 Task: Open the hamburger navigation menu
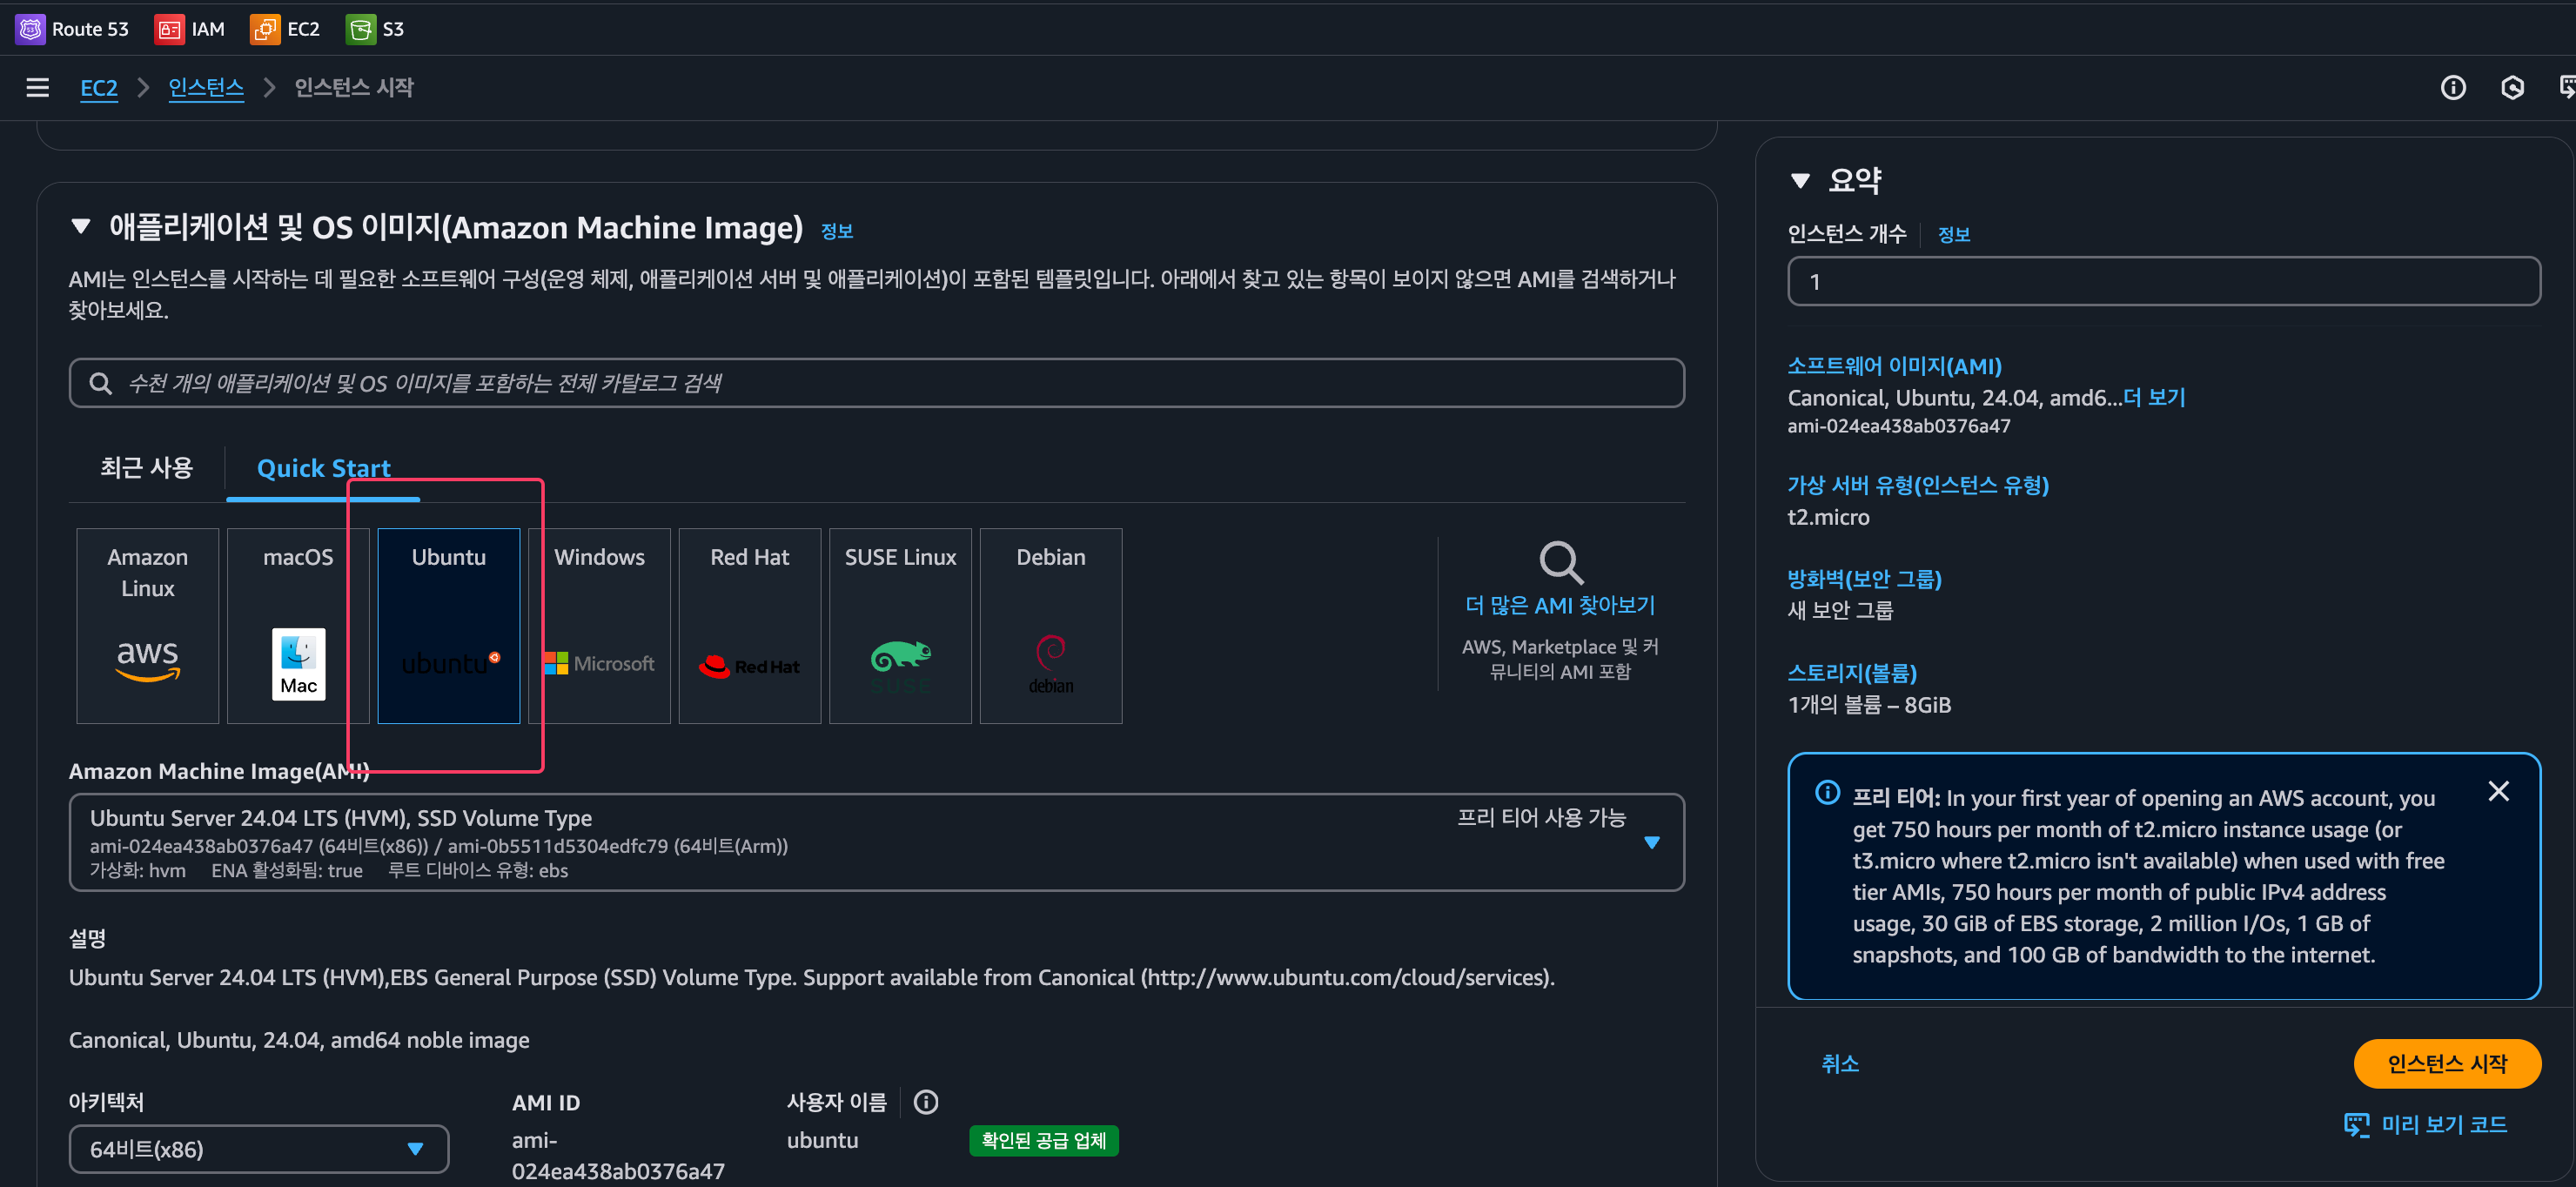click(37, 88)
